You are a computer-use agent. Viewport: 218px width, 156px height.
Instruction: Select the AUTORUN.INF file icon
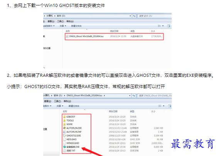click(64, 132)
